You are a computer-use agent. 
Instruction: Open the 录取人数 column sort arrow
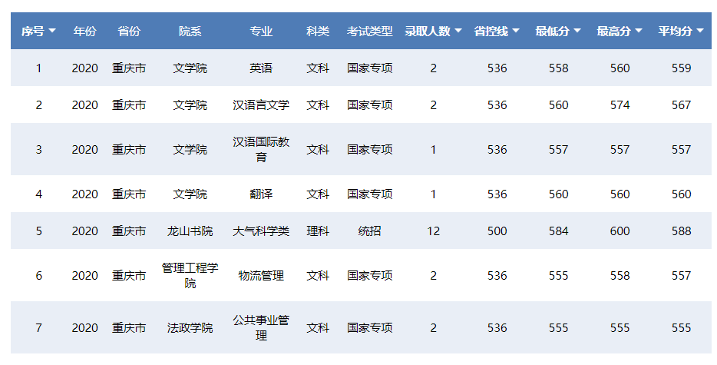(458, 32)
